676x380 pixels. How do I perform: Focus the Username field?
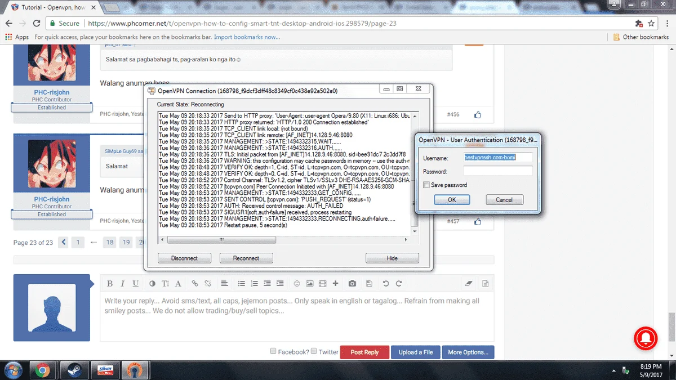[x=498, y=158]
